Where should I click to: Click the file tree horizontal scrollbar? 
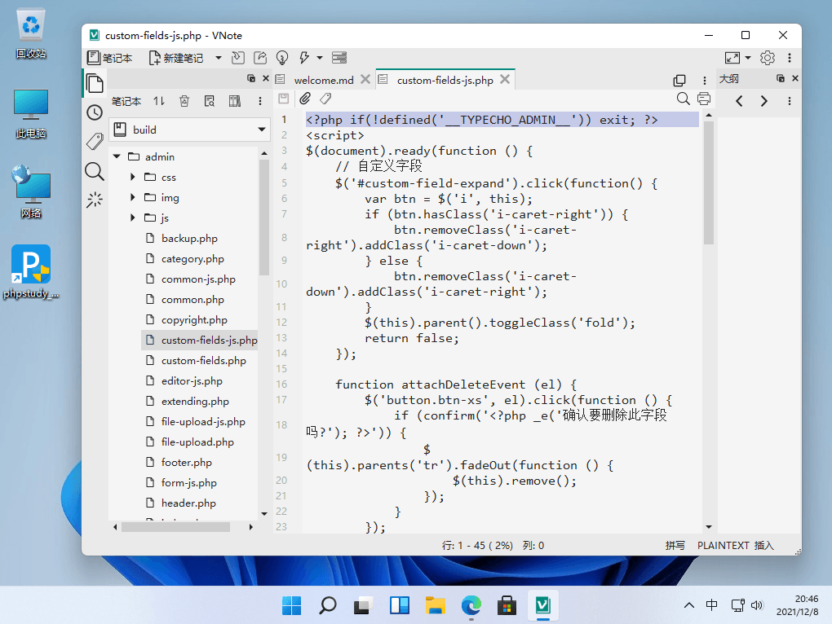coord(175,527)
